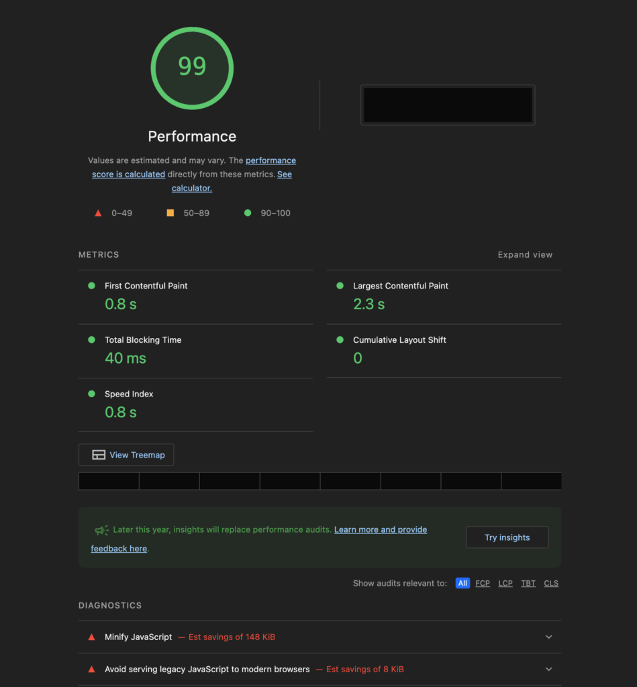Switch to the TBT audit filter
The height and width of the screenshot is (687, 637).
click(x=528, y=583)
